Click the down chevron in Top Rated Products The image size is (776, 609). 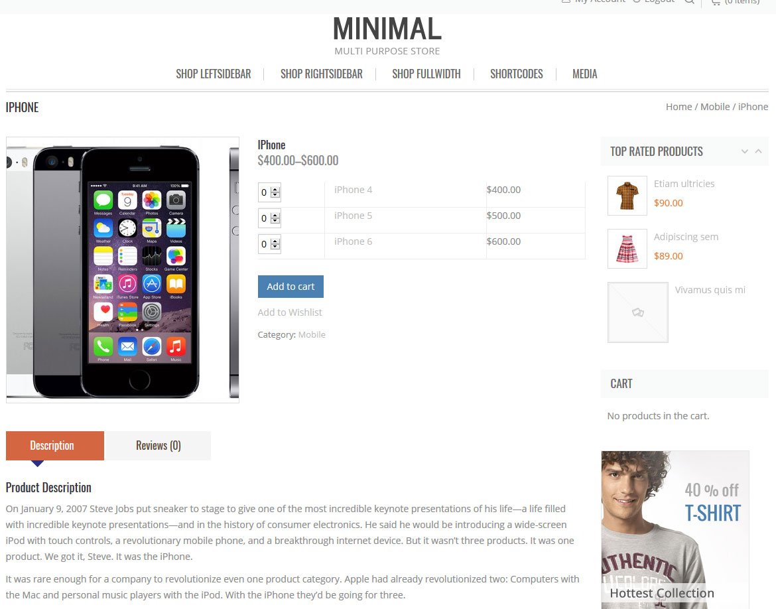[744, 151]
